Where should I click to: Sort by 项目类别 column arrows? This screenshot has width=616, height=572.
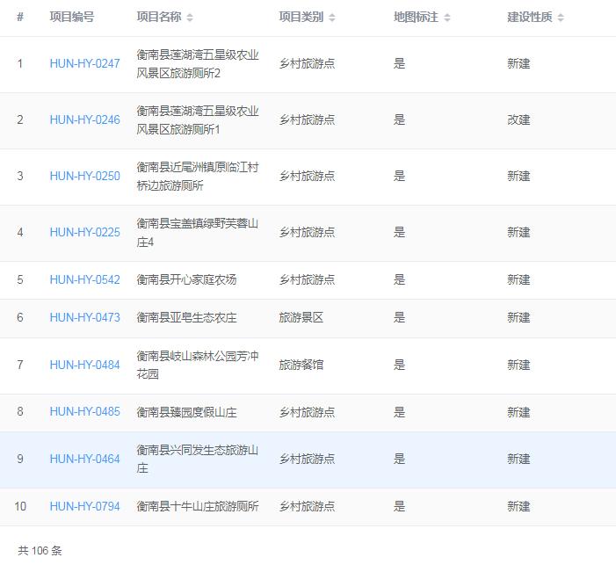[x=332, y=18]
